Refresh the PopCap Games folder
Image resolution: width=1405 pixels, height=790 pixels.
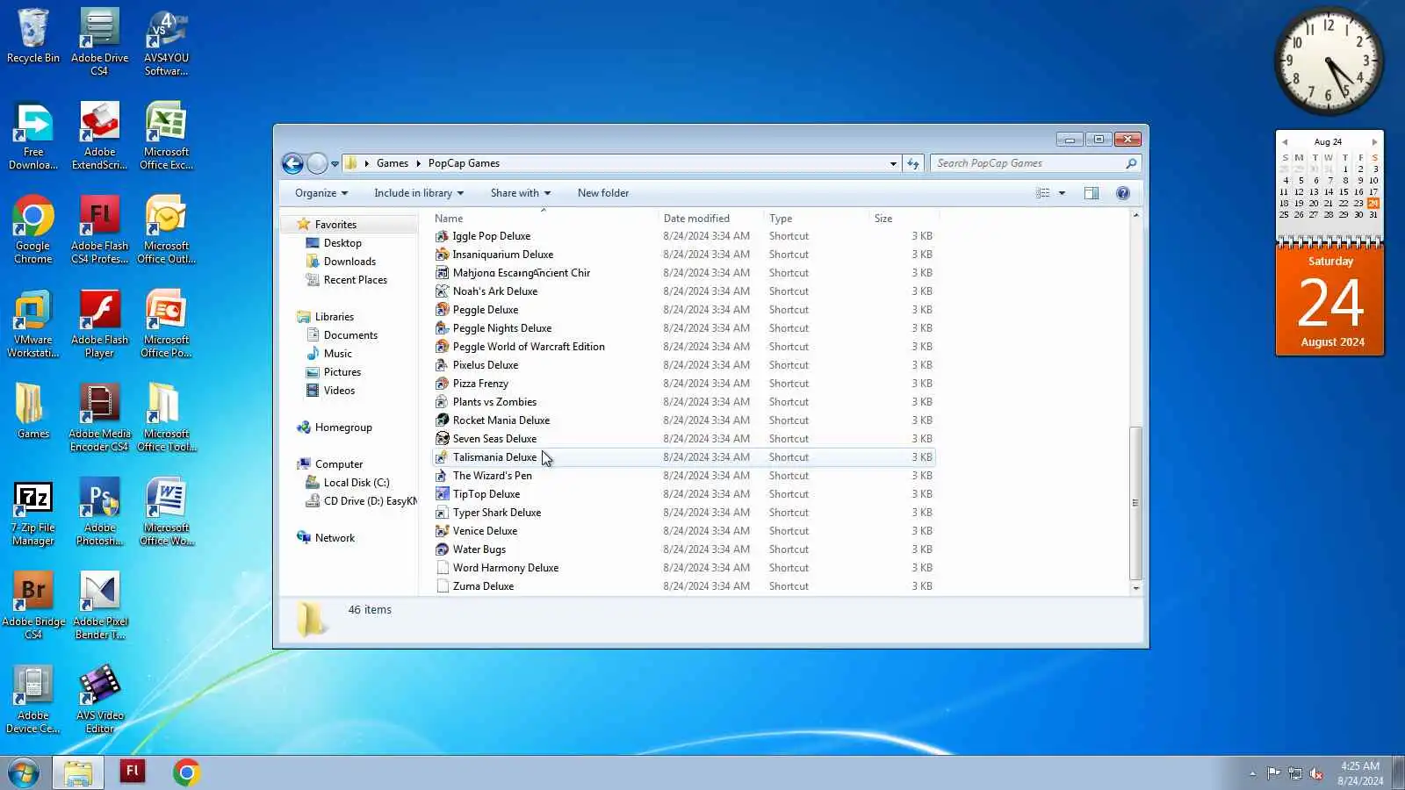(x=913, y=163)
